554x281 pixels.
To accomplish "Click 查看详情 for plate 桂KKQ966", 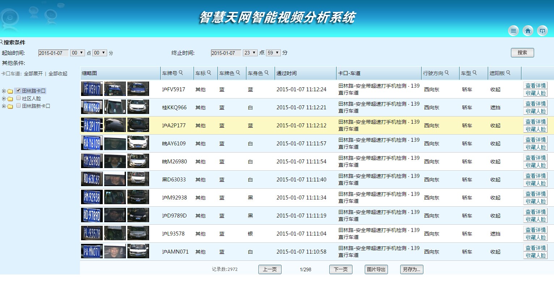I will coord(536,104).
